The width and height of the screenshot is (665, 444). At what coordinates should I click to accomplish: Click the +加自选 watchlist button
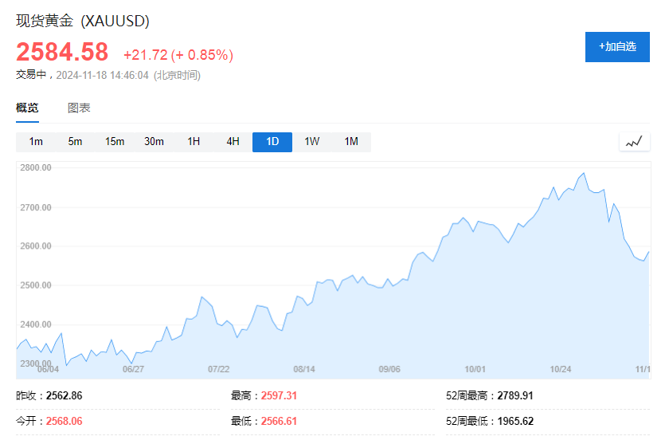[618, 46]
